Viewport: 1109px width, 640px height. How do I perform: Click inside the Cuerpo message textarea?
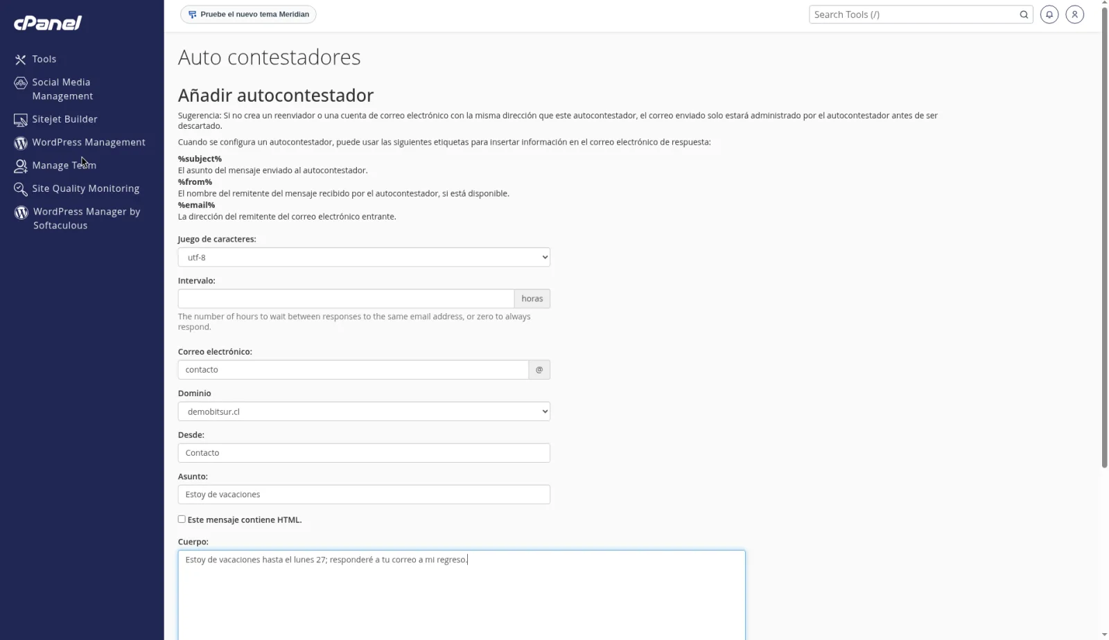(x=462, y=596)
